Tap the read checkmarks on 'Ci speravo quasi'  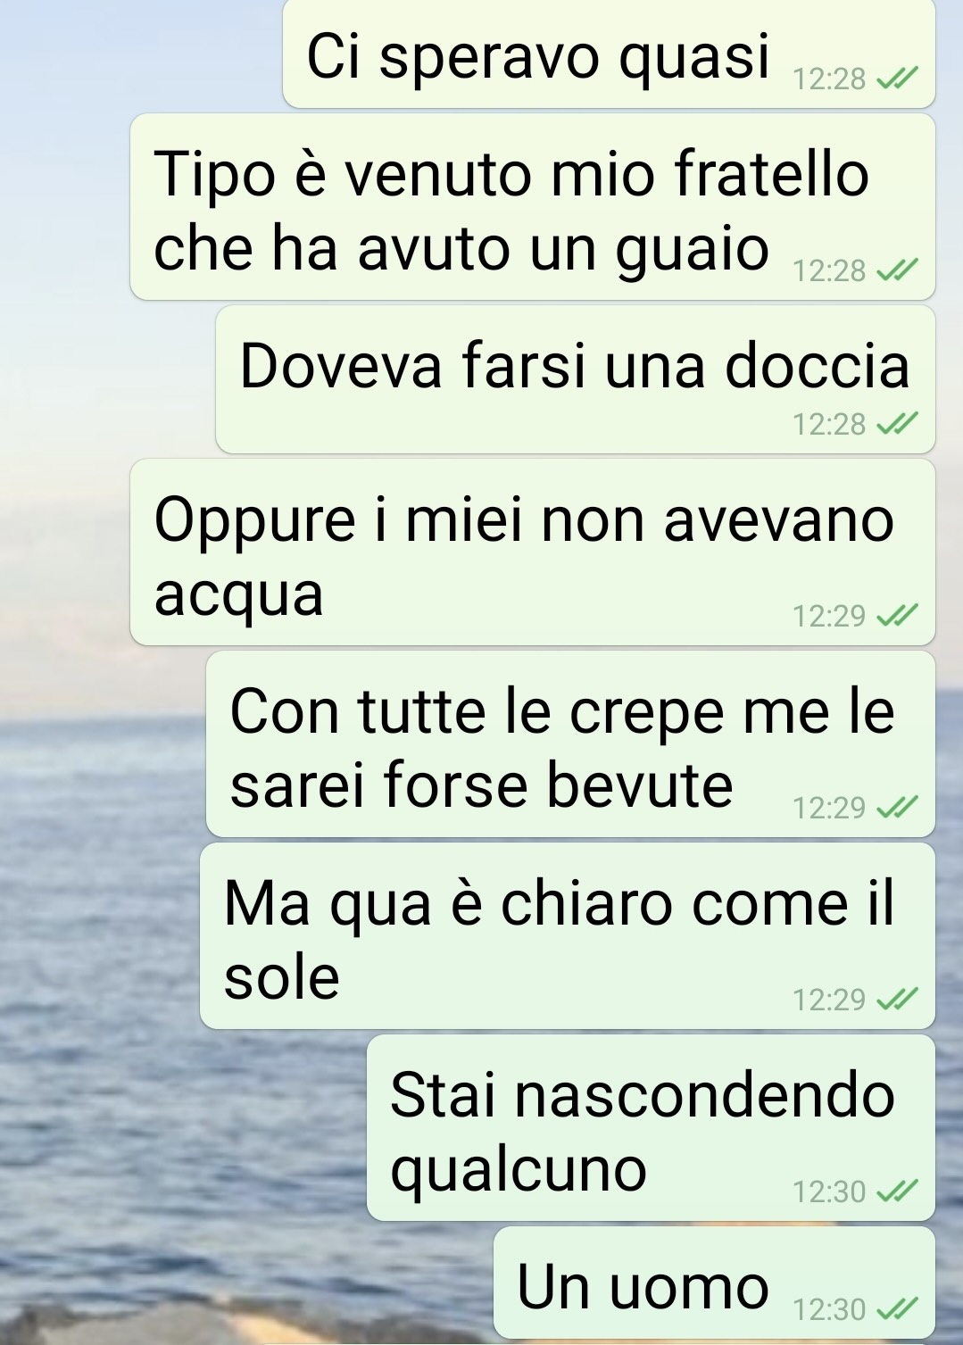click(x=897, y=80)
